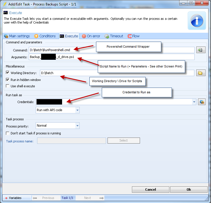Image resolution: width=211 pixels, height=203 pixels.
Task: Open the Process priority dropdown
Action: click(77, 126)
